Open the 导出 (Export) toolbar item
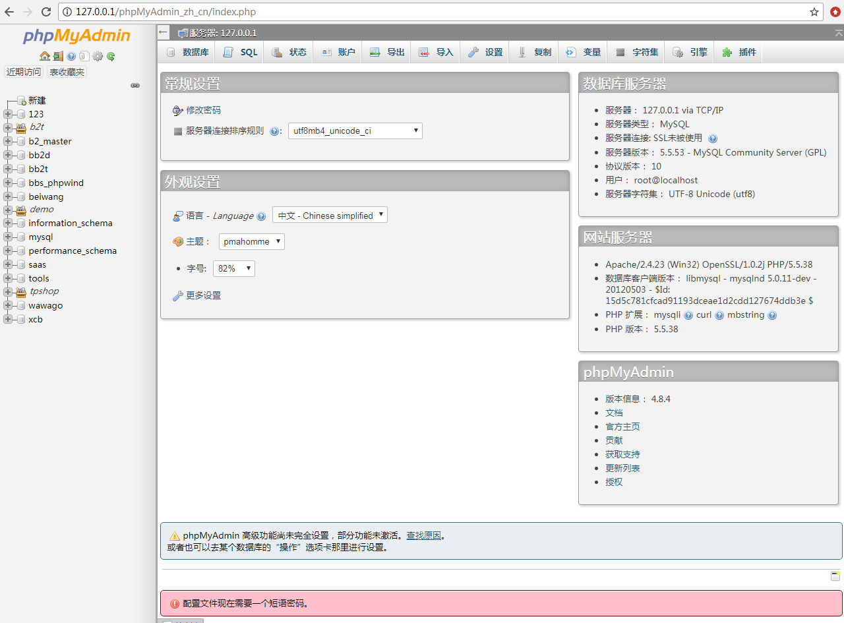Image resolution: width=844 pixels, height=623 pixels. 386,51
